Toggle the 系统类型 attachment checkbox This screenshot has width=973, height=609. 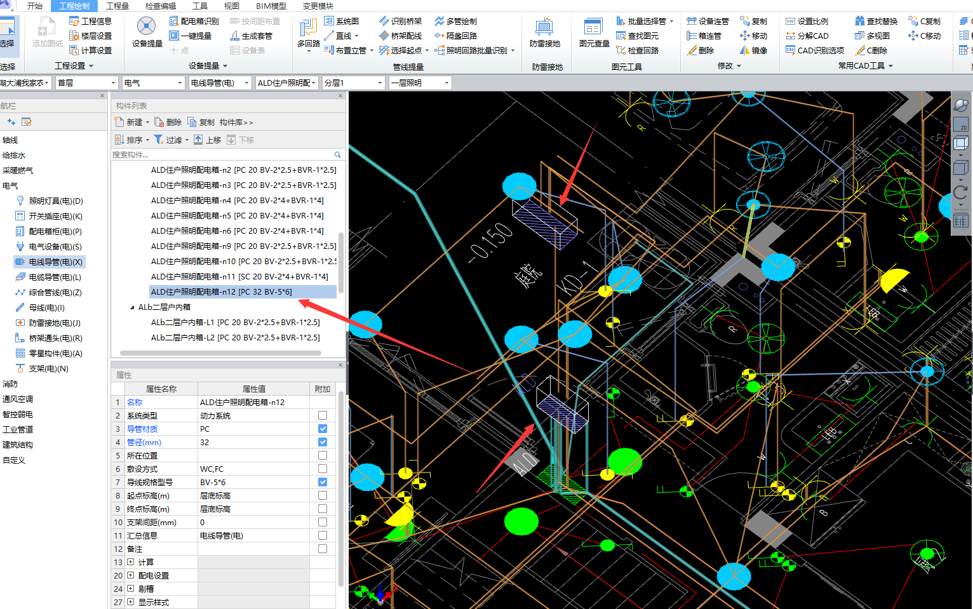coord(323,415)
